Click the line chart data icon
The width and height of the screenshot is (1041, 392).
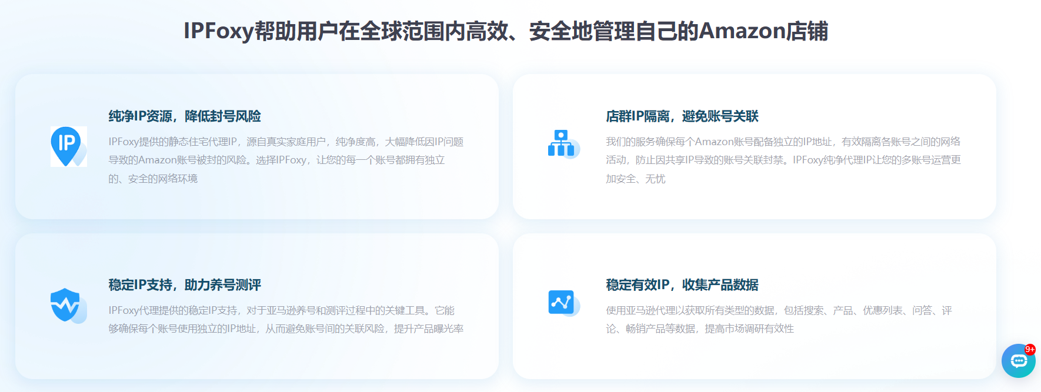pyautogui.click(x=563, y=303)
